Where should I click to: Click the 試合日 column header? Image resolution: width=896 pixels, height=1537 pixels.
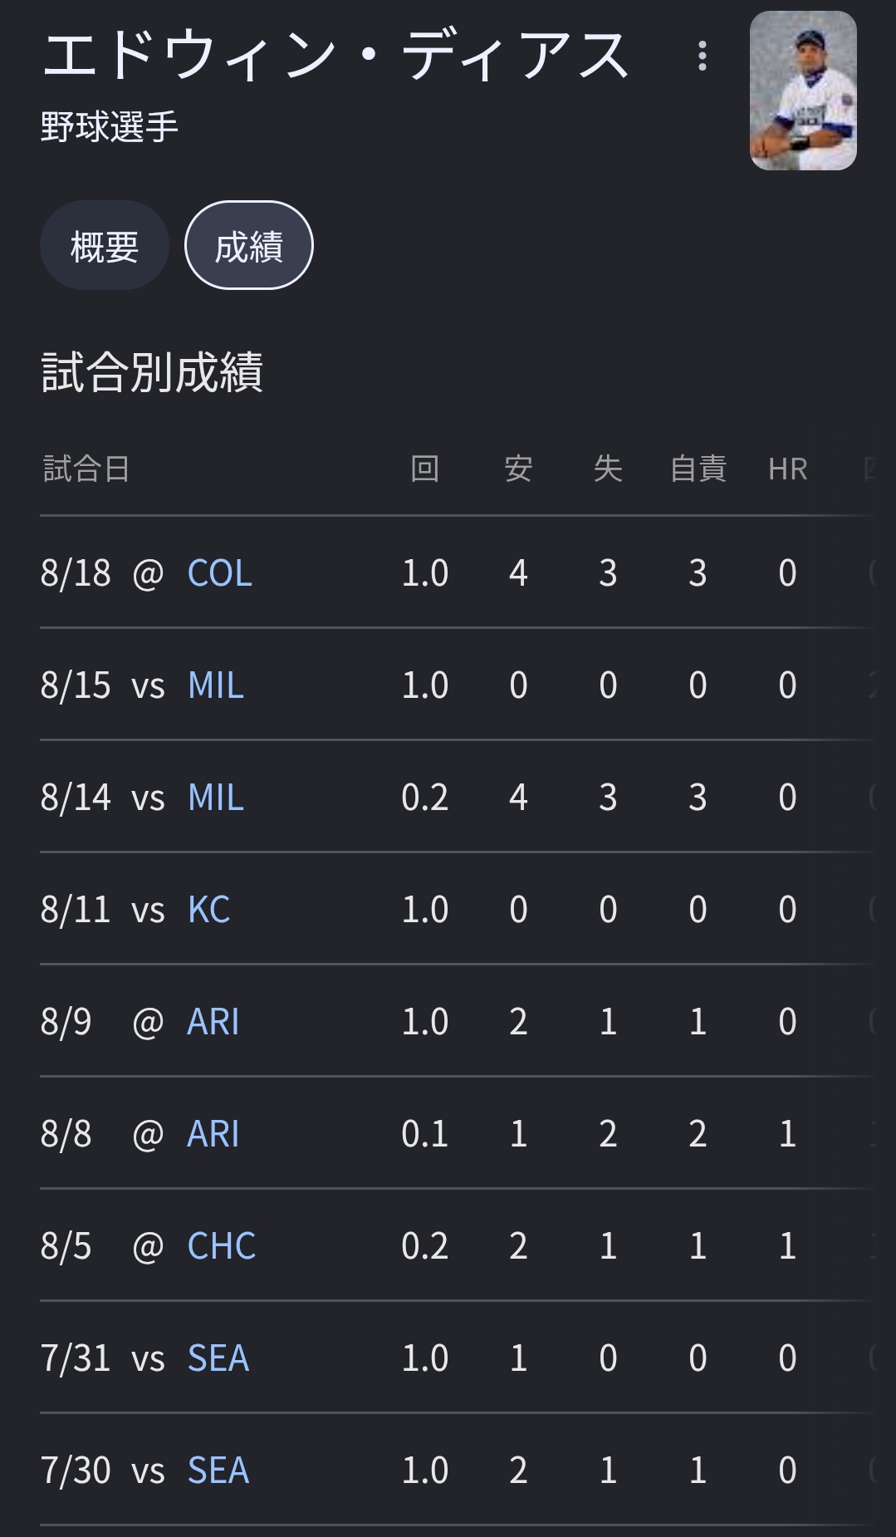pyautogui.click(x=86, y=469)
